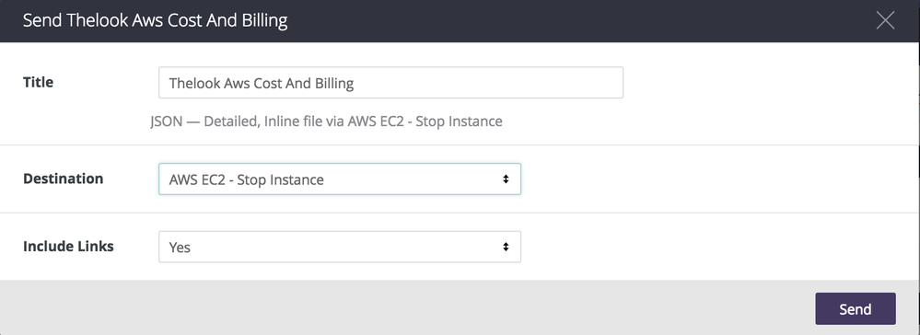920x335 pixels.
Task: Click the Title input field
Action: (x=390, y=83)
